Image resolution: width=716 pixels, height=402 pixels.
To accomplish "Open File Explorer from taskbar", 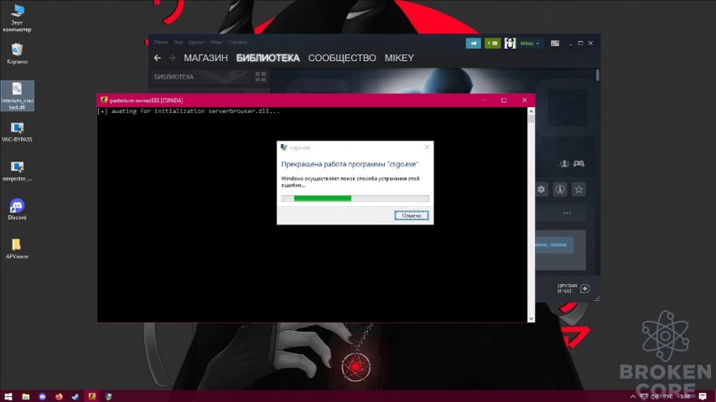I will [25, 396].
